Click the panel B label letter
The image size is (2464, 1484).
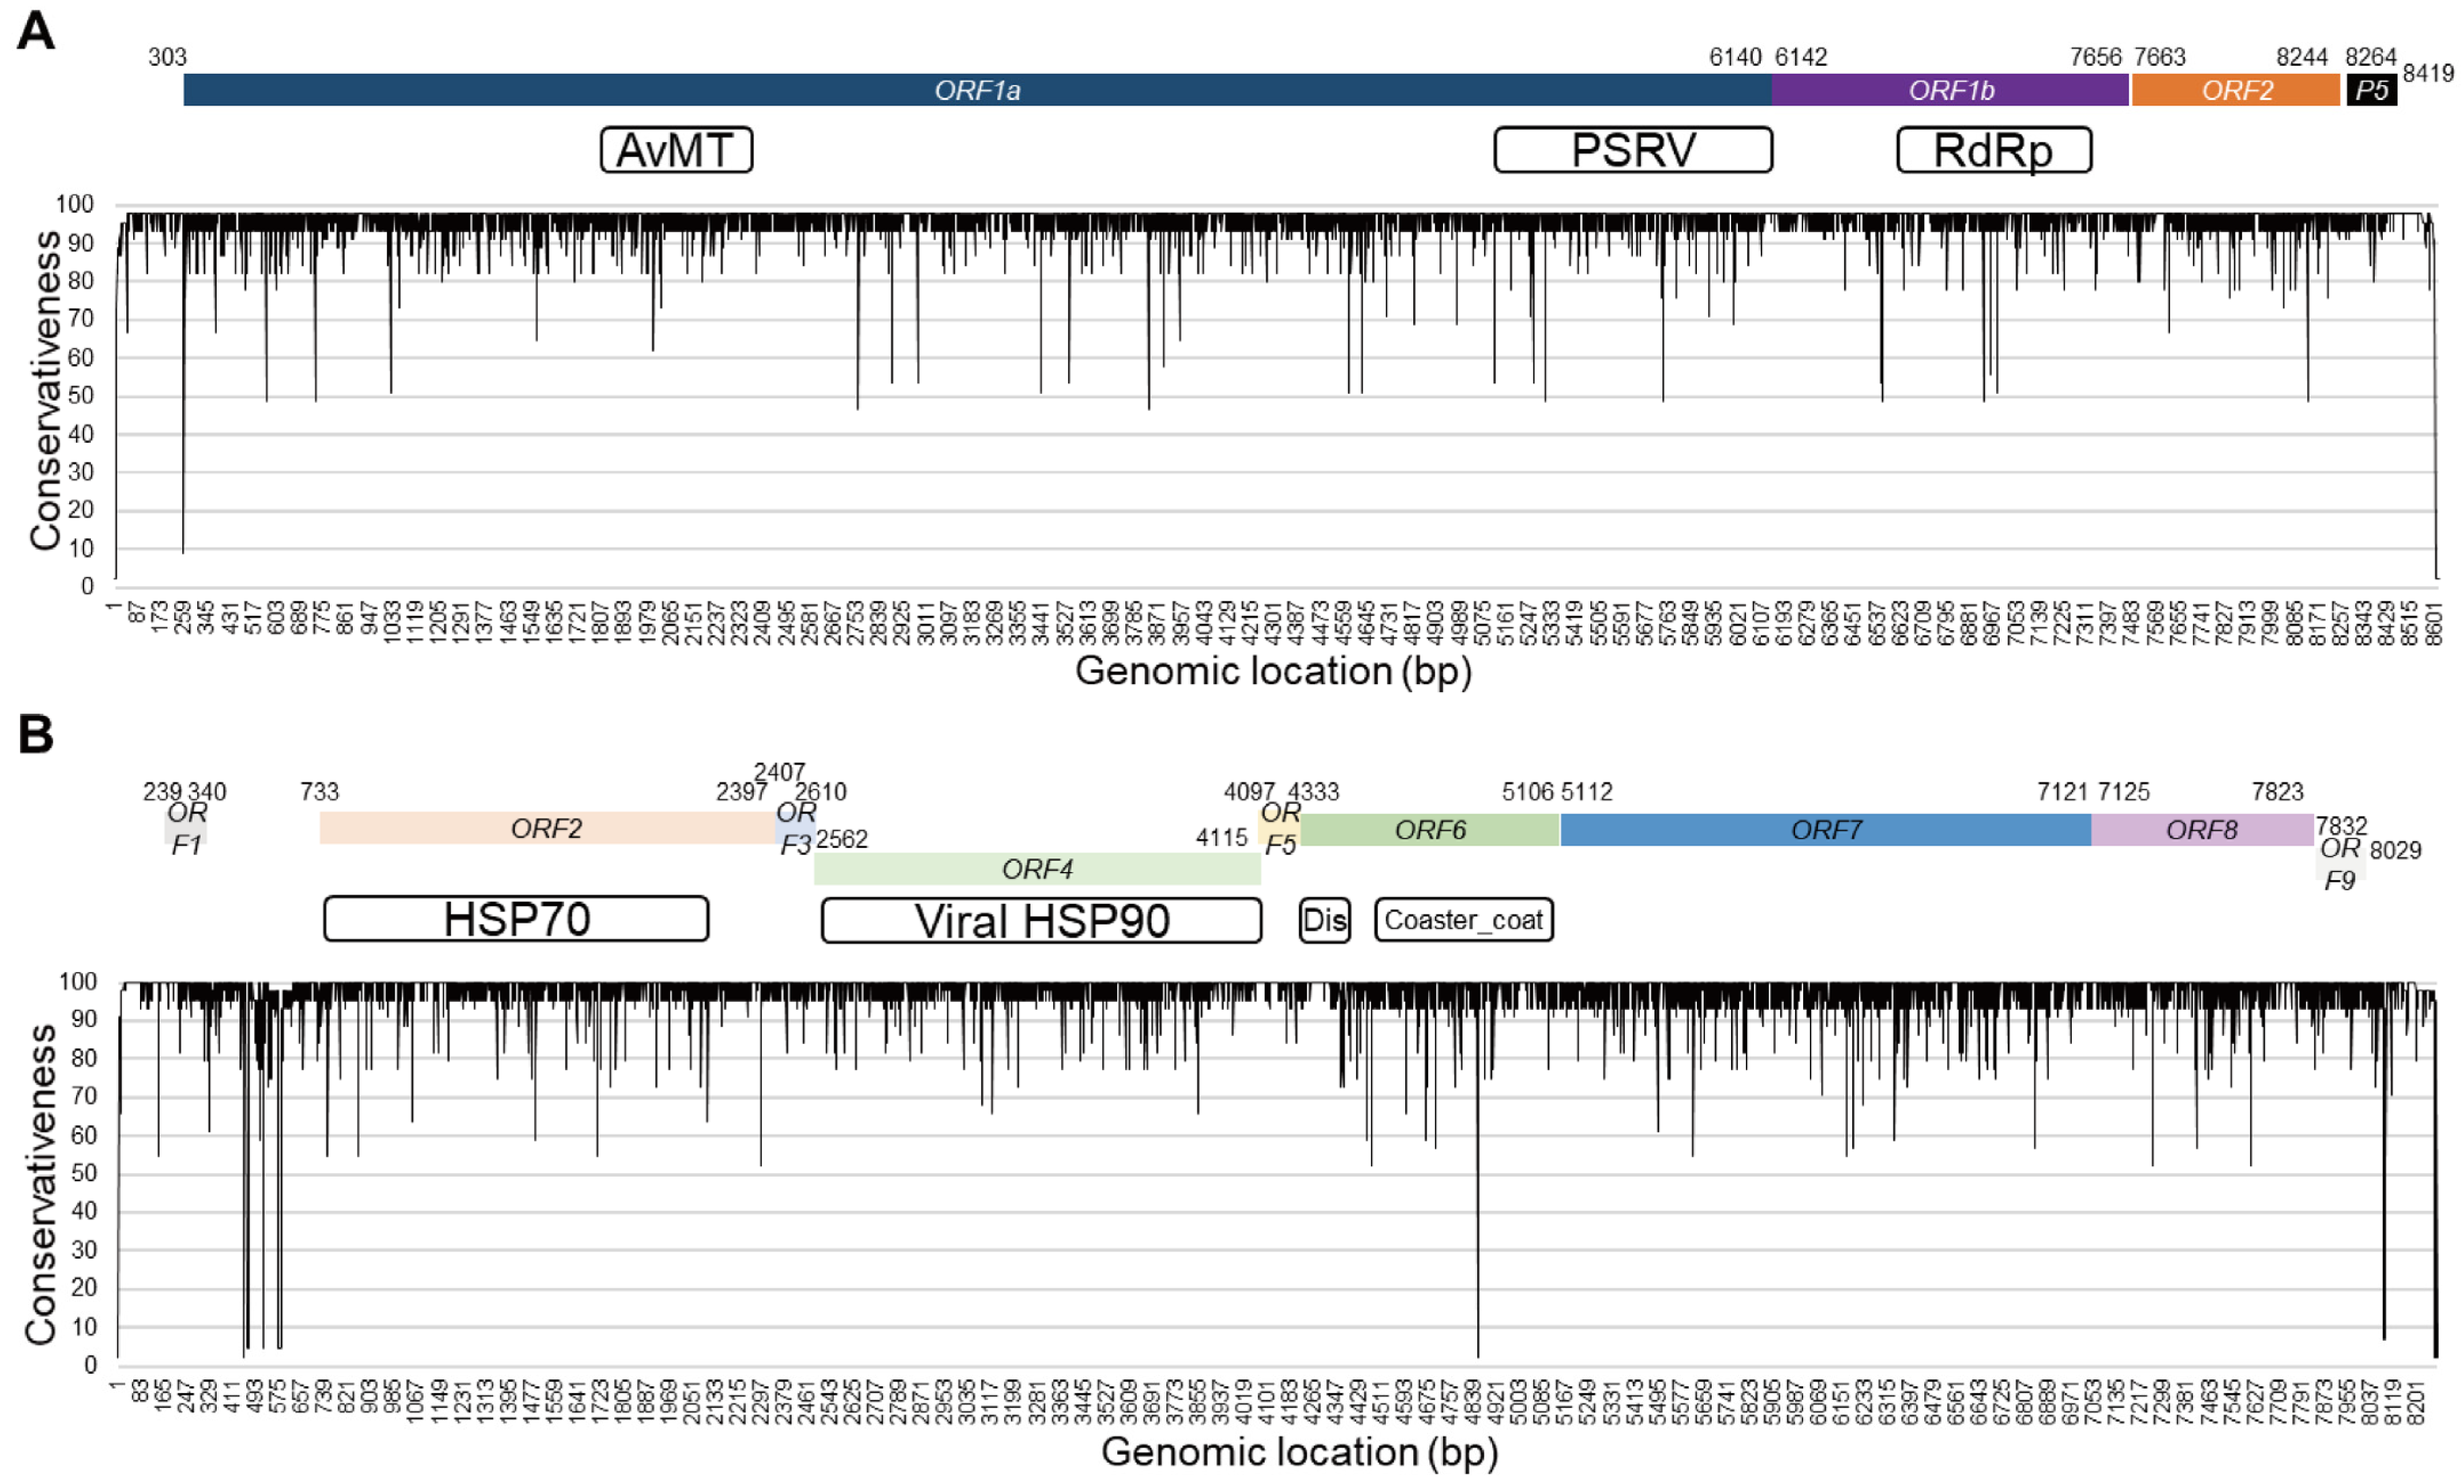(x=36, y=734)
